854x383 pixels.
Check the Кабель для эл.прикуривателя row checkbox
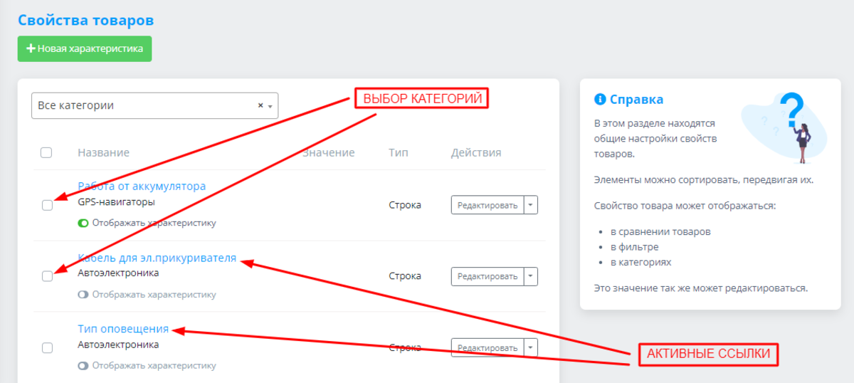point(47,276)
